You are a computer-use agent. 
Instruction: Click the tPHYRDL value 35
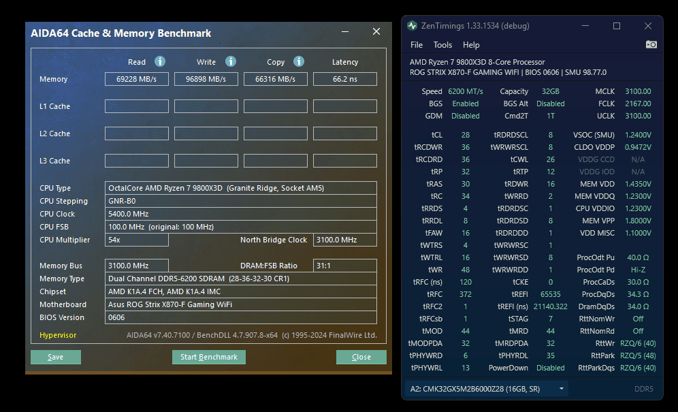point(551,355)
